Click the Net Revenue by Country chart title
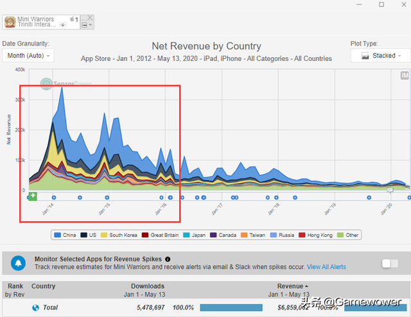 pos(207,46)
